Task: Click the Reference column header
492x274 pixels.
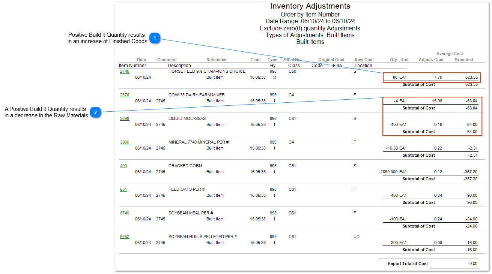Action: point(217,60)
